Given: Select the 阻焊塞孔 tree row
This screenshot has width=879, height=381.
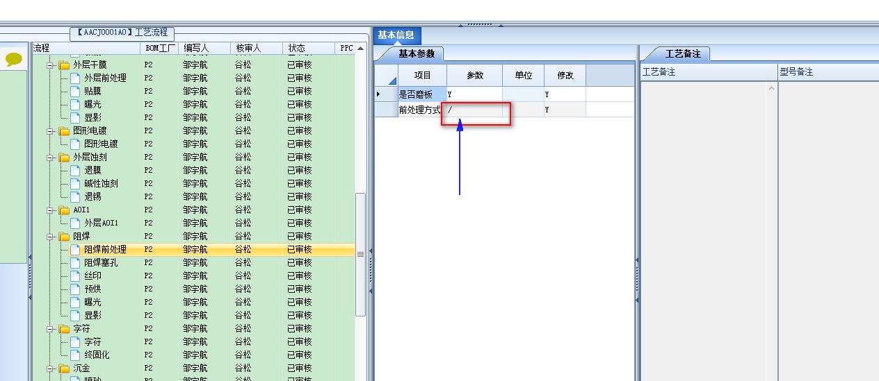Looking at the screenshot, I should (x=193, y=262).
